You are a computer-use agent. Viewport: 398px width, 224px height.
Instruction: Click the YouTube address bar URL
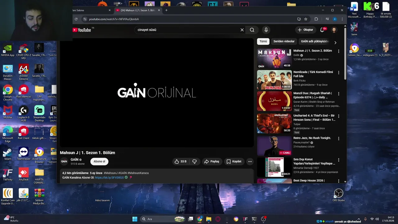pos(114,19)
